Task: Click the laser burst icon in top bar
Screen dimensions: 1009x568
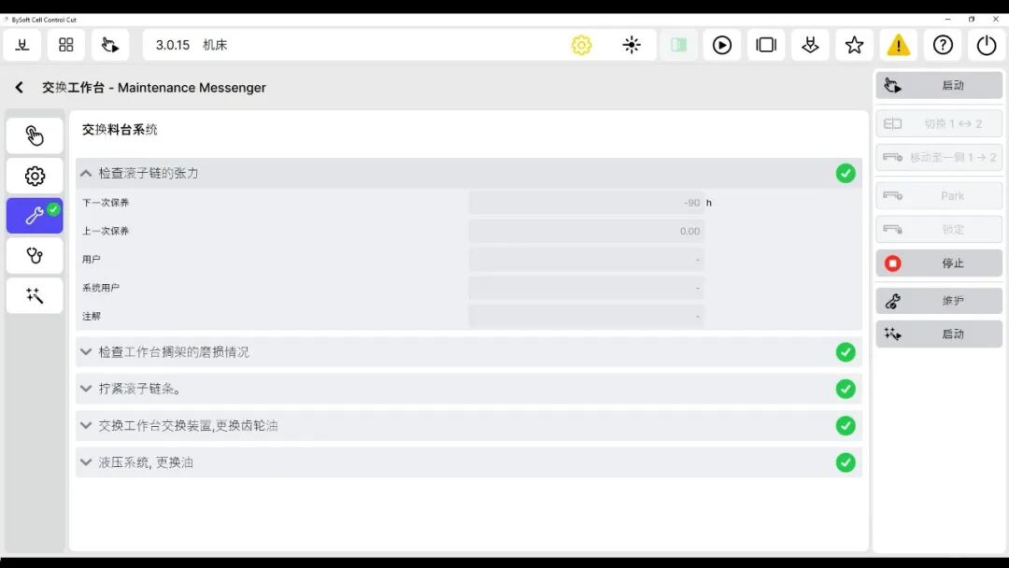Action: 632,45
